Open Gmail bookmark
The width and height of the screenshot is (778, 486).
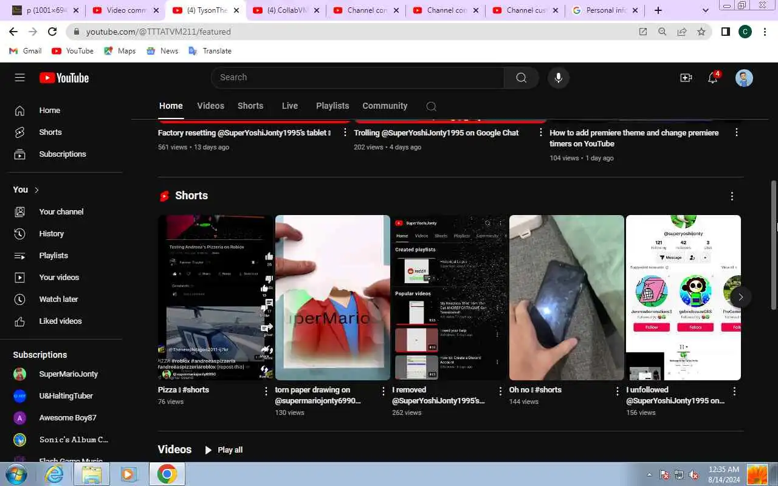[26, 51]
